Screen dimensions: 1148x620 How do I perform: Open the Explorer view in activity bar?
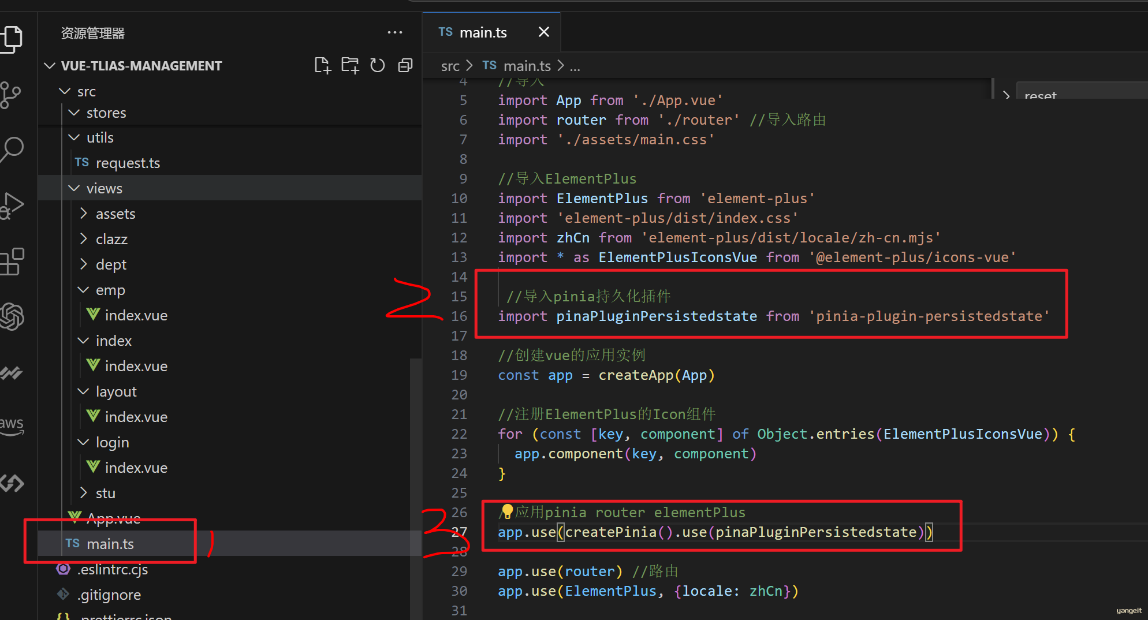tap(12, 39)
